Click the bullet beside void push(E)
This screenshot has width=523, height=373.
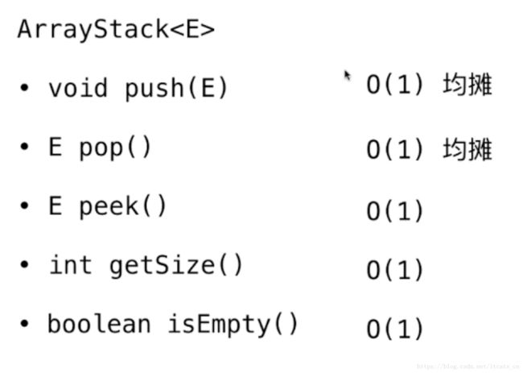pyautogui.click(x=24, y=88)
